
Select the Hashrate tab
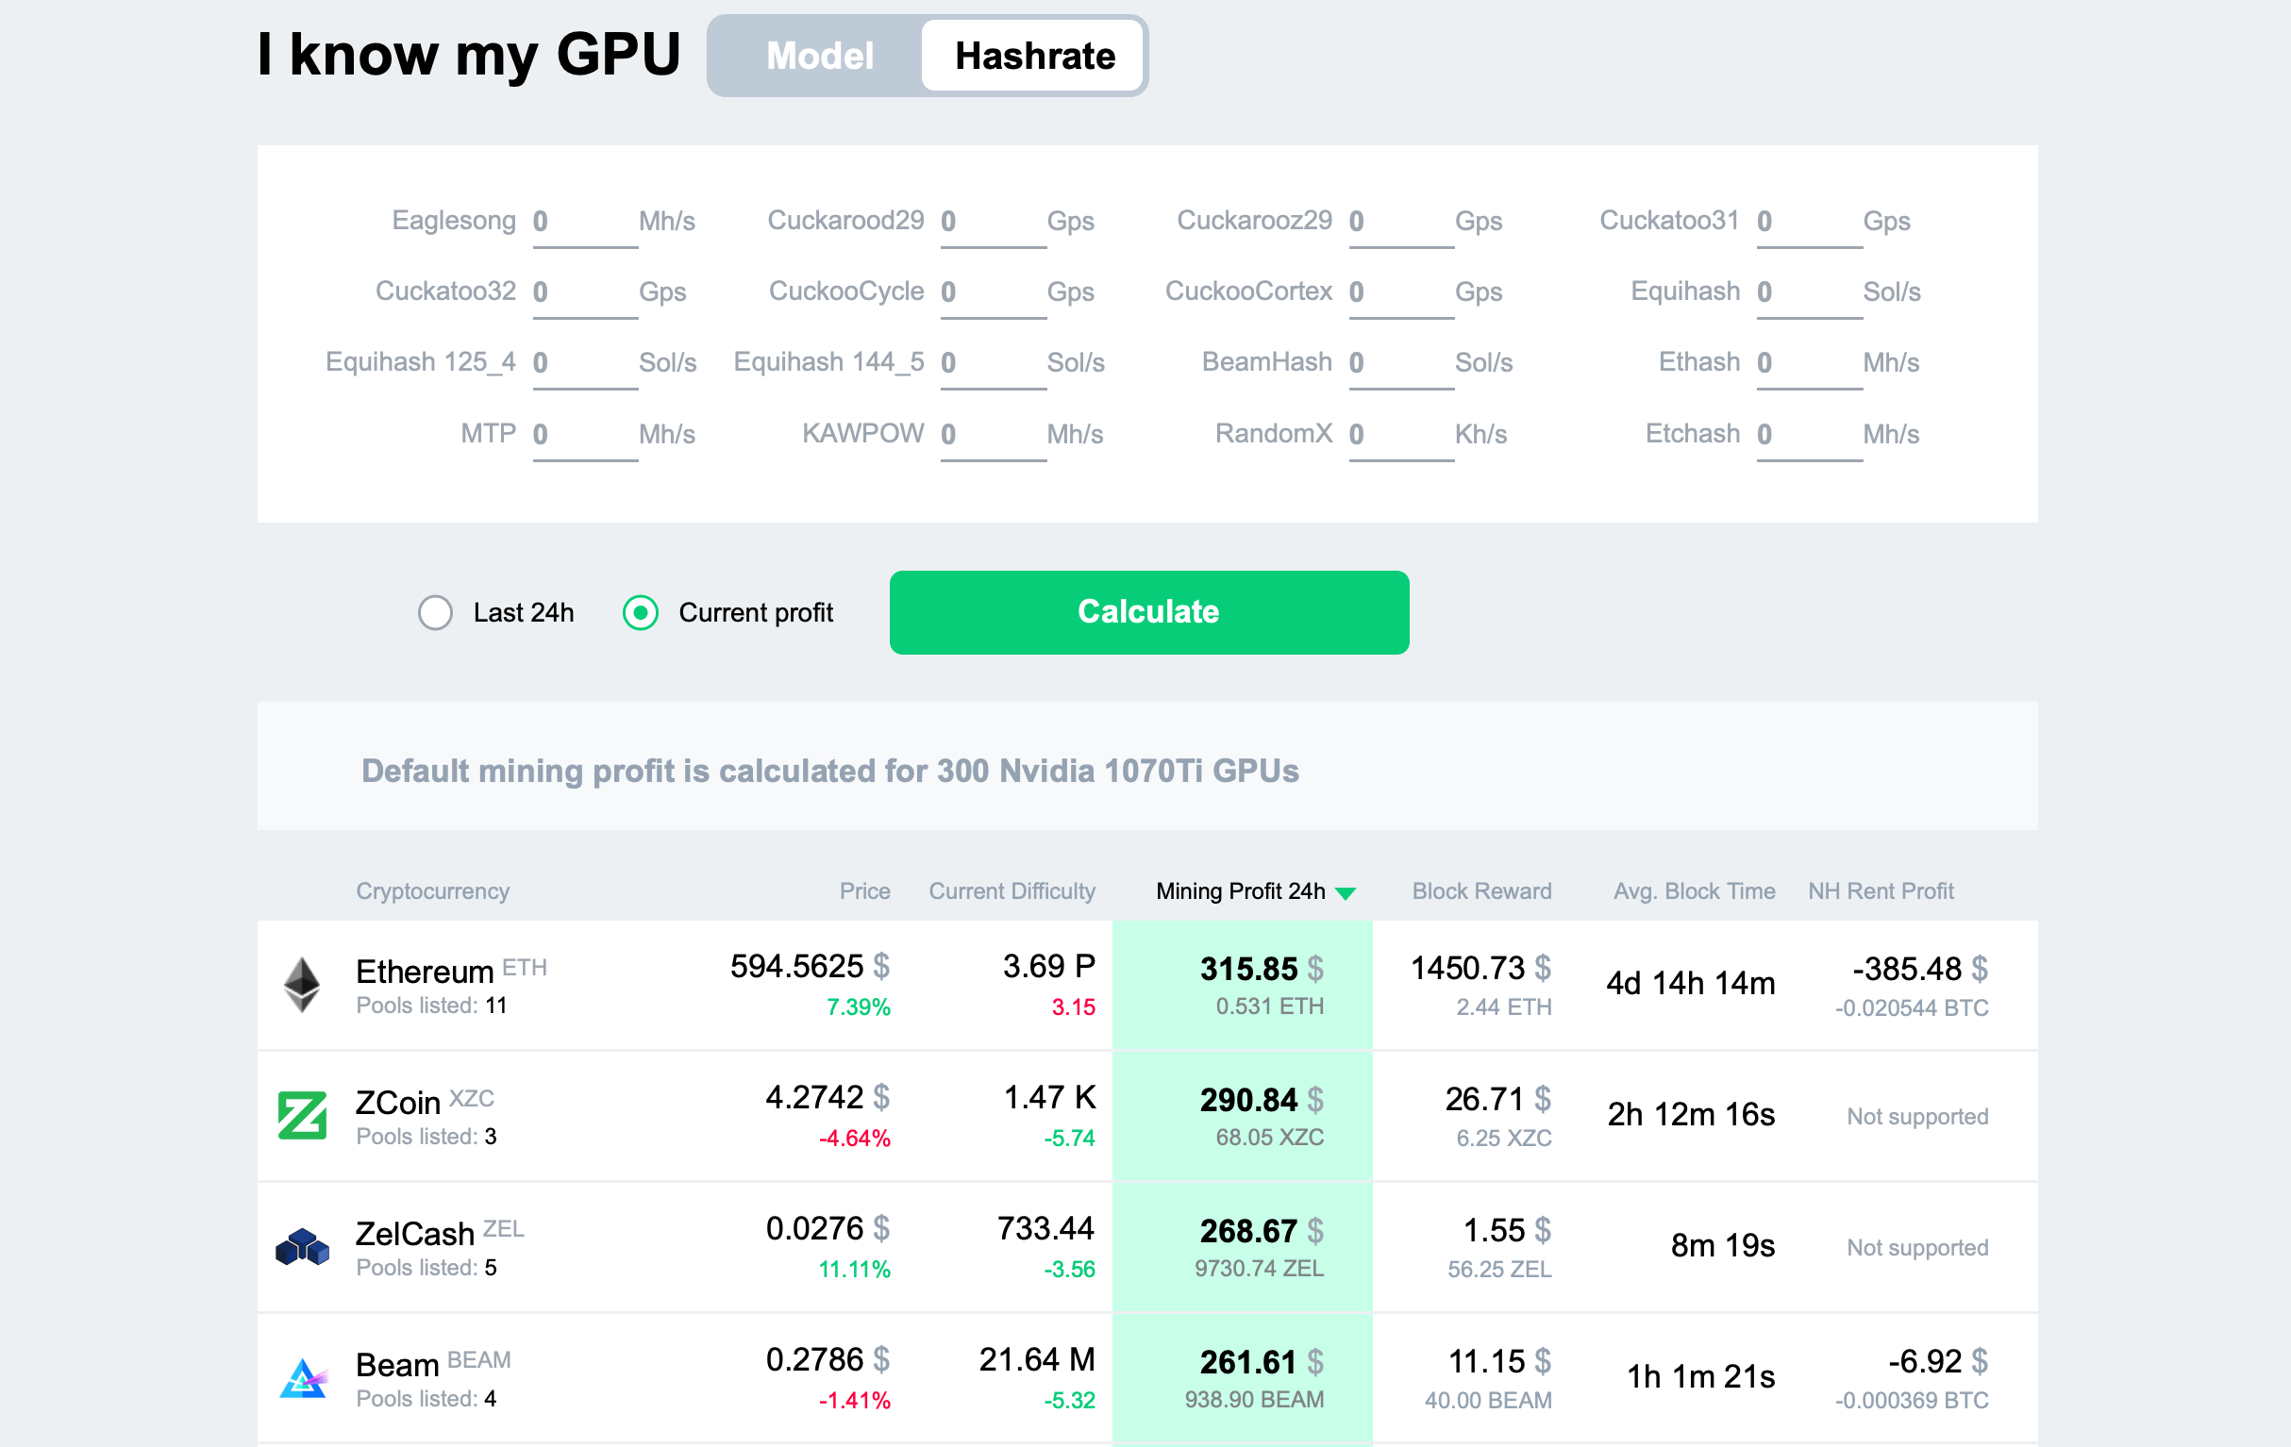[1030, 55]
